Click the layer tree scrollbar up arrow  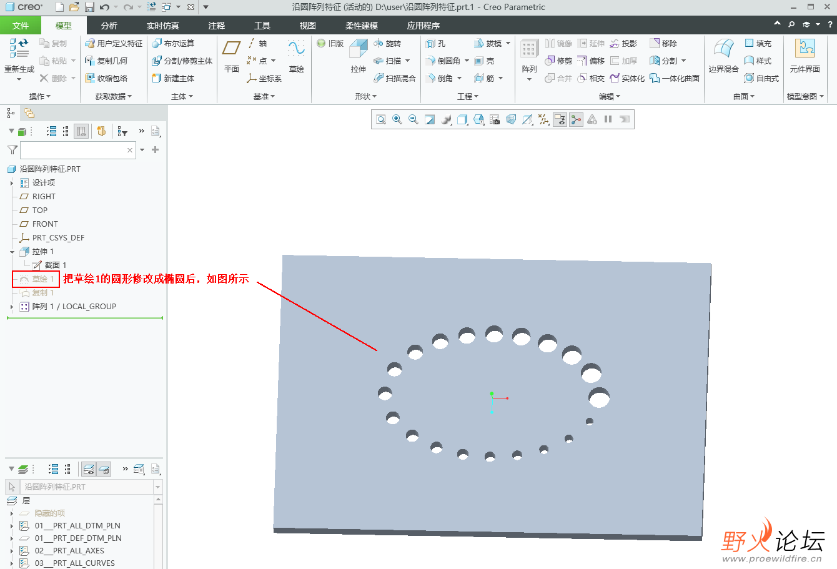(158, 500)
